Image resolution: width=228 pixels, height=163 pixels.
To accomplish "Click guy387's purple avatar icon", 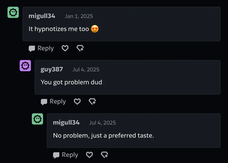I will pos(25,66).
